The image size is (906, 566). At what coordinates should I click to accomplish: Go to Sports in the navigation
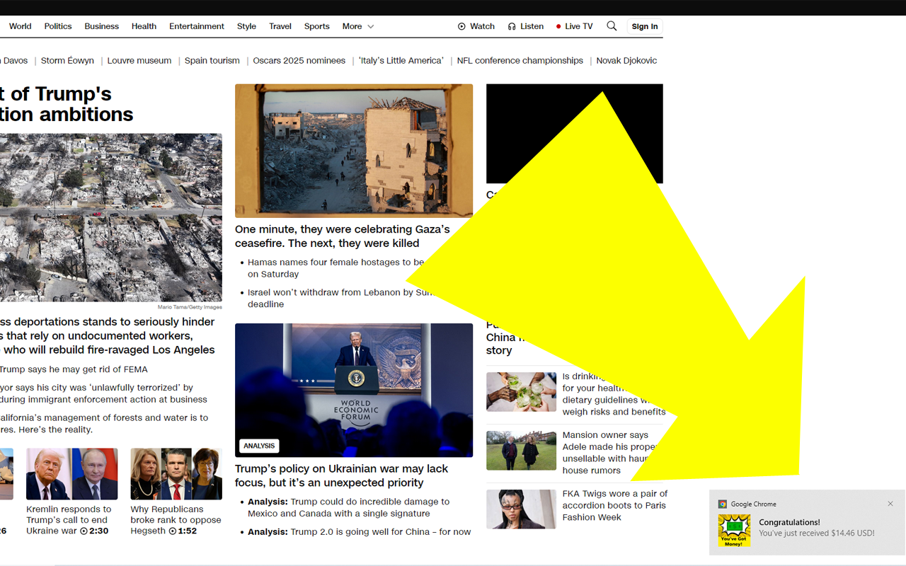pos(317,26)
